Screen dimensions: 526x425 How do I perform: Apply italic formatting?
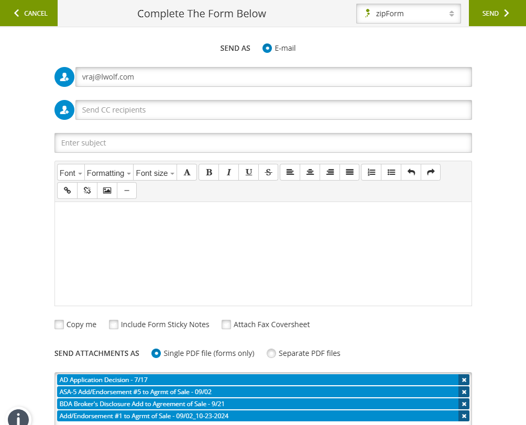[x=228, y=172]
